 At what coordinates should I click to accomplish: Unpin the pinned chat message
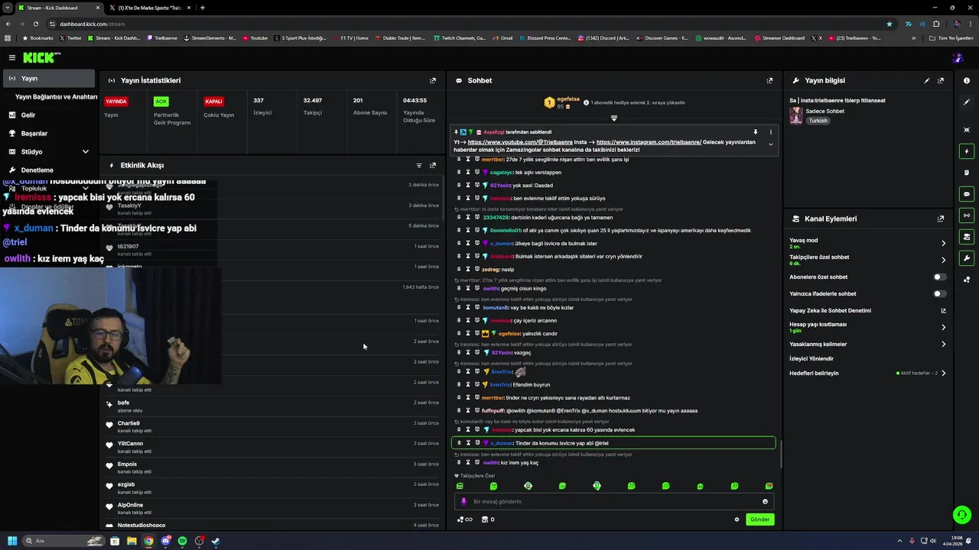pyautogui.click(x=755, y=132)
